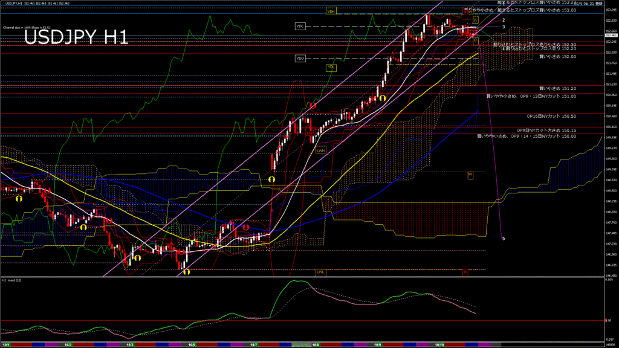Screen dimensions: 619x348
Task: Click the 10/3 date marker on timeline
Action: click(129, 344)
